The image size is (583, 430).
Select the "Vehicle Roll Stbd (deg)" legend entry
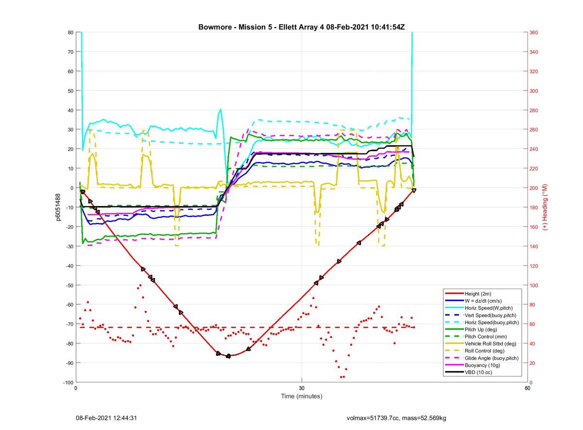point(491,344)
